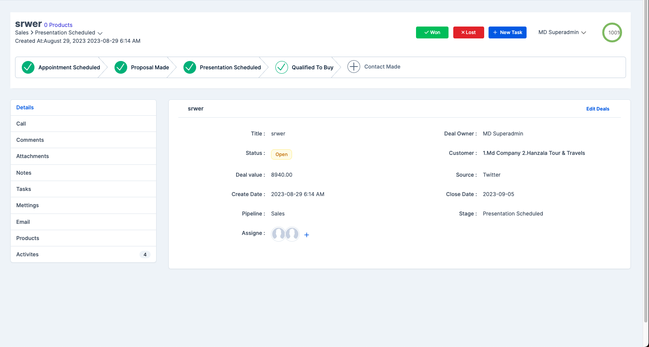Click the first assignee avatar

tap(278, 234)
